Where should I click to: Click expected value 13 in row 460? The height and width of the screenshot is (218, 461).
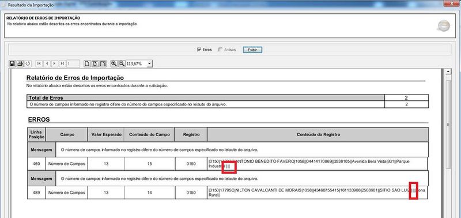(x=106, y=164)
